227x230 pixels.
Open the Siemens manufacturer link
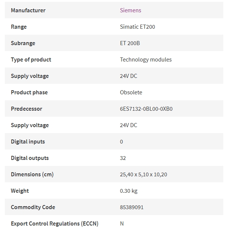coord(130,10)
